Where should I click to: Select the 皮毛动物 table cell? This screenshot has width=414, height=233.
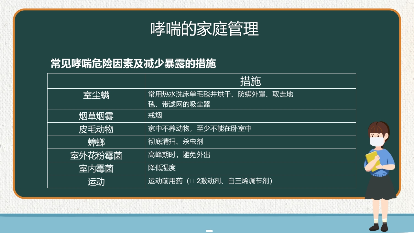pos(96,129)
